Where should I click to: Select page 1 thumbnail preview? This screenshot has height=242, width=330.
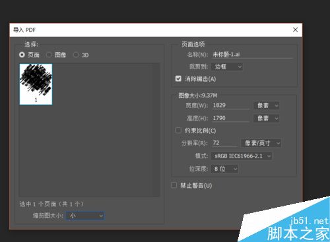point(36,84)
